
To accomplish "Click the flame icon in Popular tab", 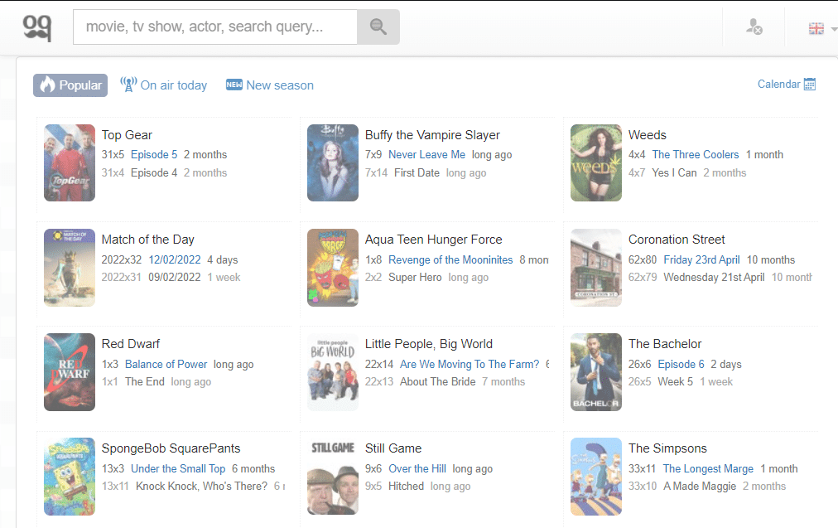I will point(47,85).
